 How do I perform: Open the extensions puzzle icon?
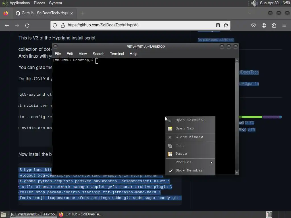pos(274,25)
